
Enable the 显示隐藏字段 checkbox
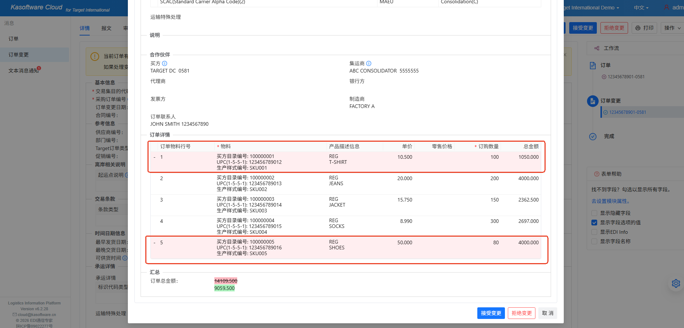click(594, 213)
